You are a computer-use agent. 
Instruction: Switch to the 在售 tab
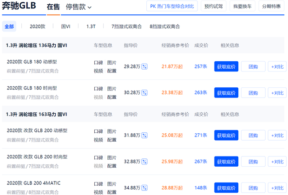click(x=53, y=7)
